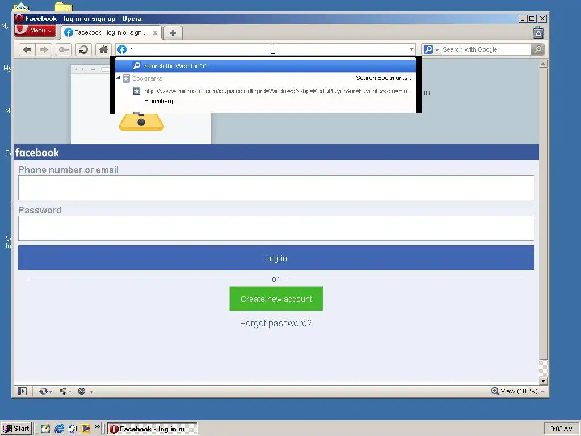
Task: Close the Facebook tab
Action: point(155,32)
